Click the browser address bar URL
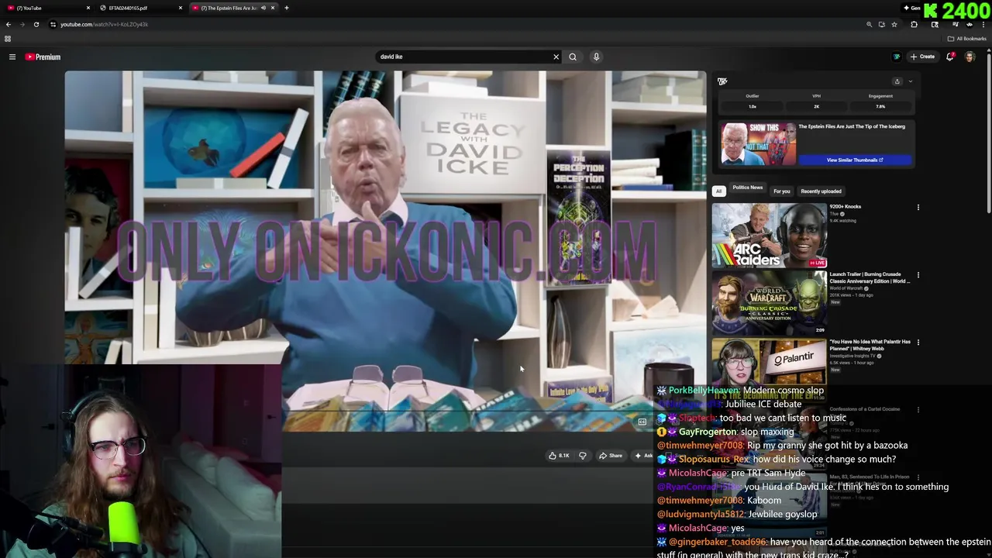The height and width of the screenshot is (558, 992). coord(104,24)
